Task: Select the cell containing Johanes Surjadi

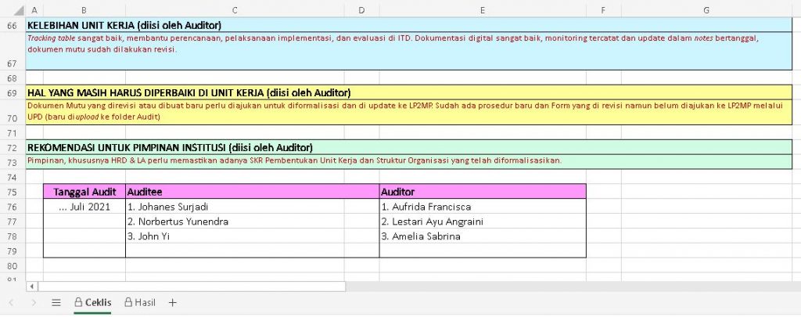Action: pos(252,207)
